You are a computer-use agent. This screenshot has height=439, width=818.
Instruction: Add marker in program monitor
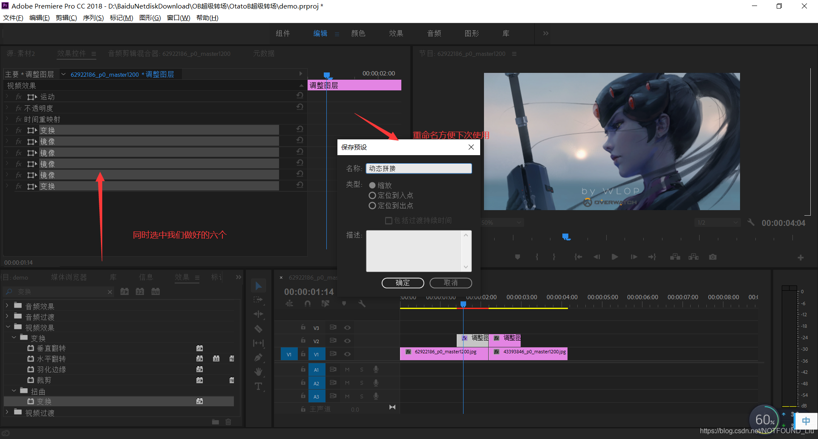(518, 257)
